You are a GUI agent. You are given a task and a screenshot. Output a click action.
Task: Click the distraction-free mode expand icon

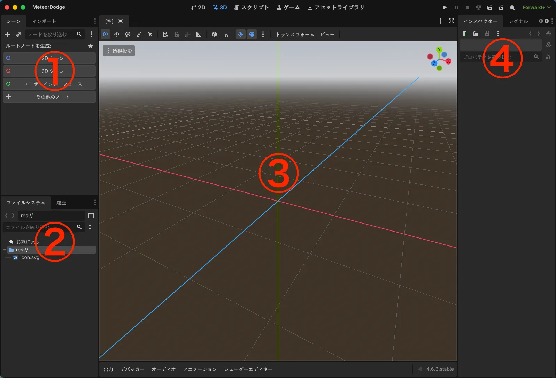pos(451,21)
